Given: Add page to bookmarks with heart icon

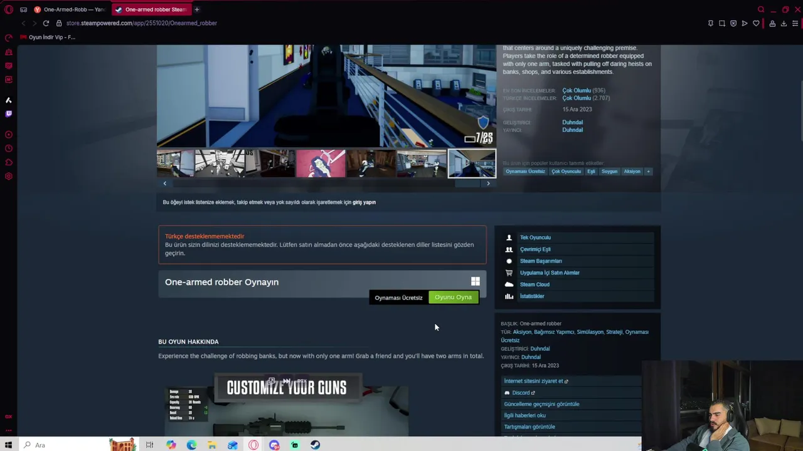Looking at the screenshot, I should pos(756,23).
